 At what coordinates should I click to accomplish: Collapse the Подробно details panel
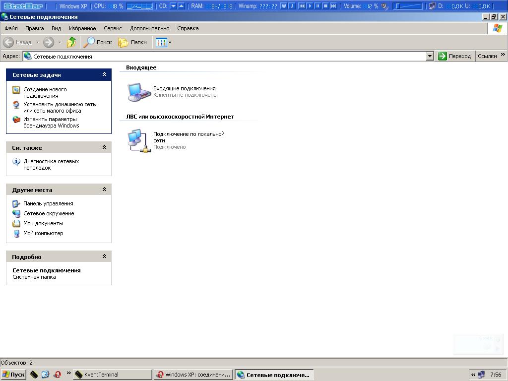click(x=104, y=256)
